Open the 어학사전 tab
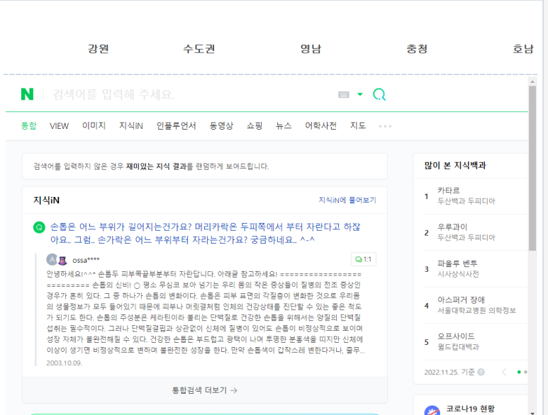The width and height of the screenshot is (548, 415). pos(321,125)
